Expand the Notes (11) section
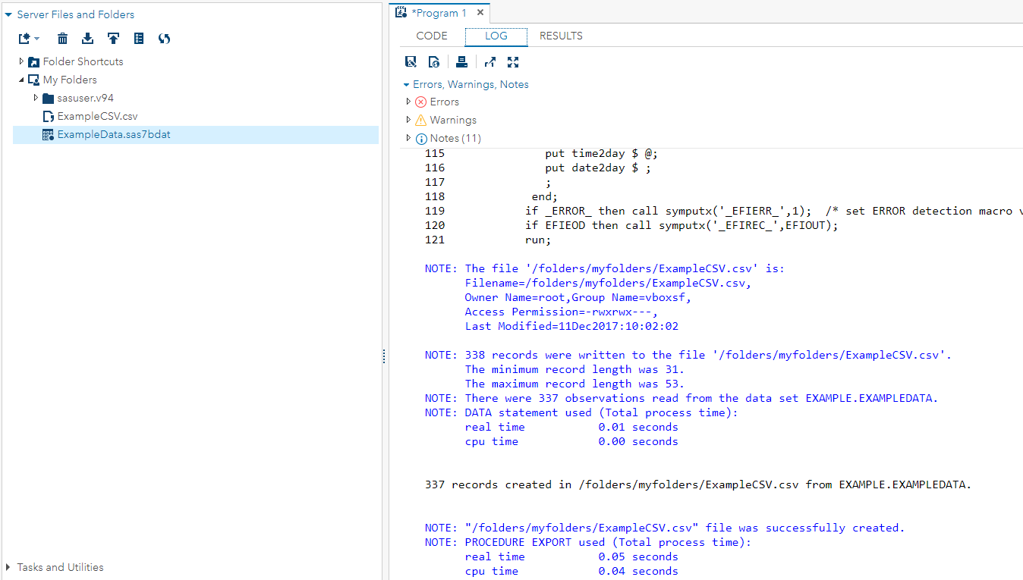Viewport: 1023px width, 580px height. click(x=408, y=138)
